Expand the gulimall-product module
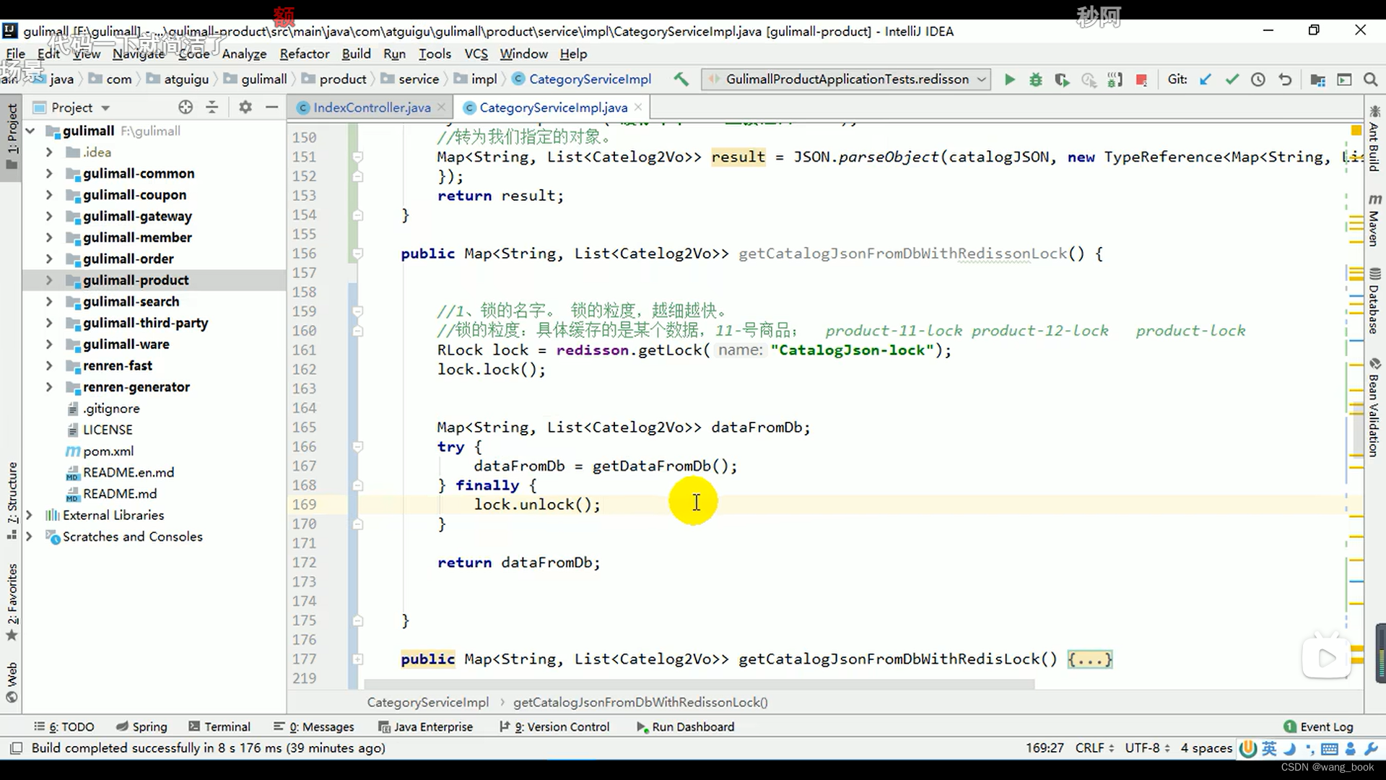 click(x=49, y=280)
